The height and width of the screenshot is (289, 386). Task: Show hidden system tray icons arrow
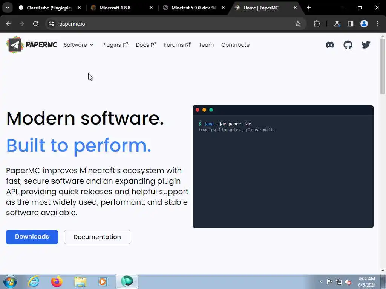320,282
